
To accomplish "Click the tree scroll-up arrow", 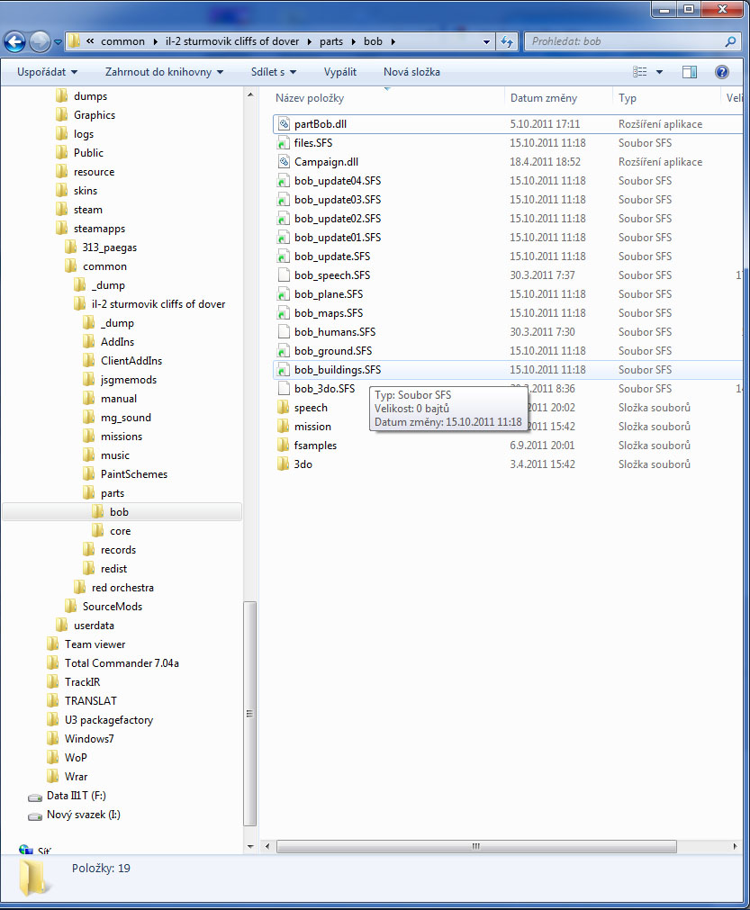I will point(250,95).
